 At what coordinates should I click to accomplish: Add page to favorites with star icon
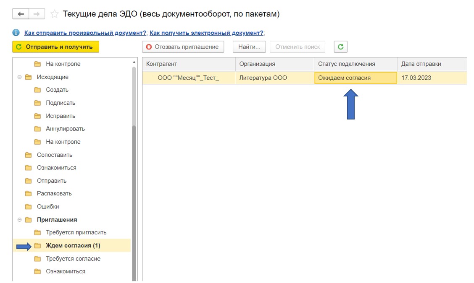[x=54, y=14]
